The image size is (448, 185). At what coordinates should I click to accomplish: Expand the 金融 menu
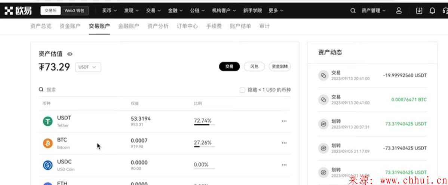[x=175, y=10]
